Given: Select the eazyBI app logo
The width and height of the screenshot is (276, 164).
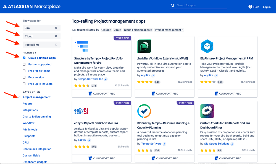Looking at the screenshot, I should tap(81, 111).
